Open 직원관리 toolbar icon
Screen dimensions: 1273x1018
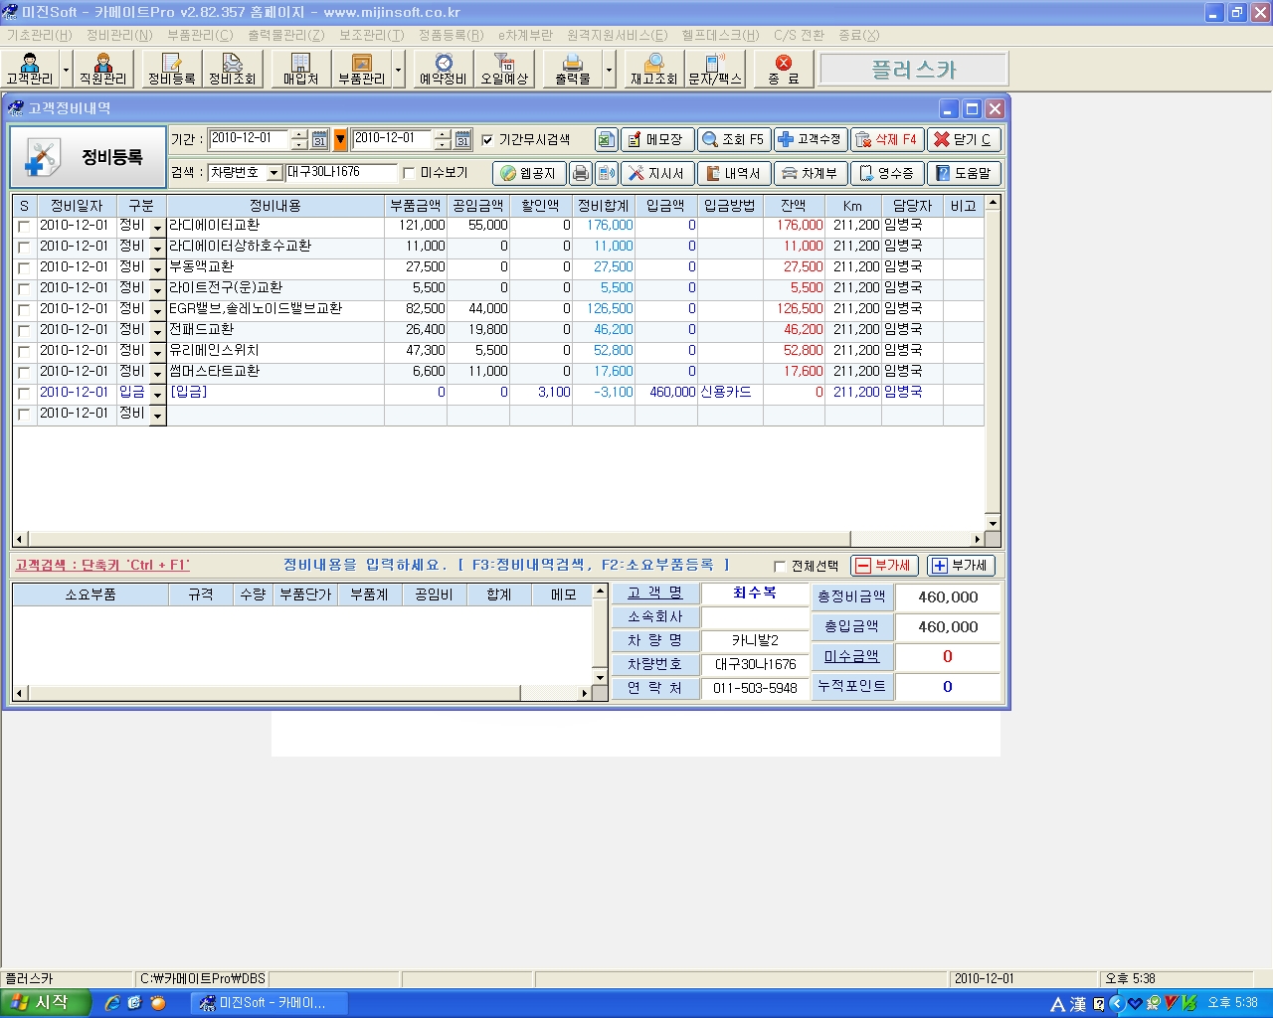(x=103, y=70)
